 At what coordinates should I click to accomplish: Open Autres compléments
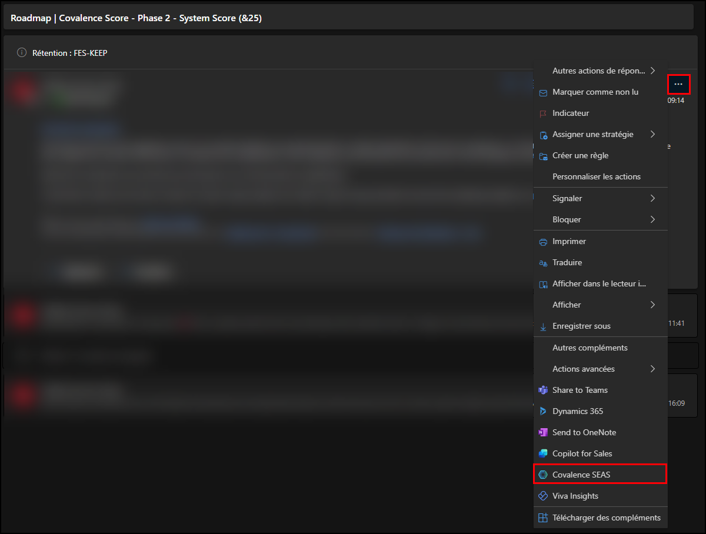tap(601, 348)
